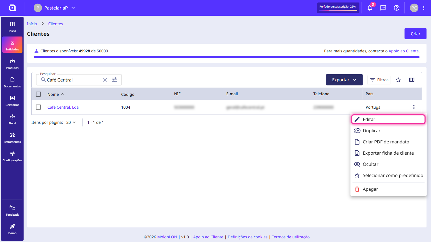The height and width of the screenshot is (242, 431).
Task: Open the Café Central, Lda client link
Action: [x=63, y=107]
